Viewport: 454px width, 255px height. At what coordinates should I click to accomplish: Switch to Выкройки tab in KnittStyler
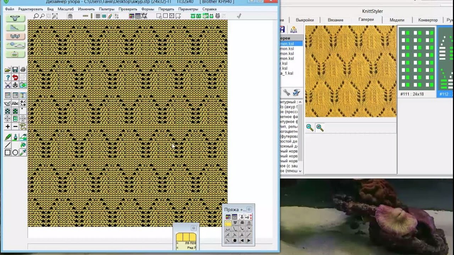(x=305, y=20)
